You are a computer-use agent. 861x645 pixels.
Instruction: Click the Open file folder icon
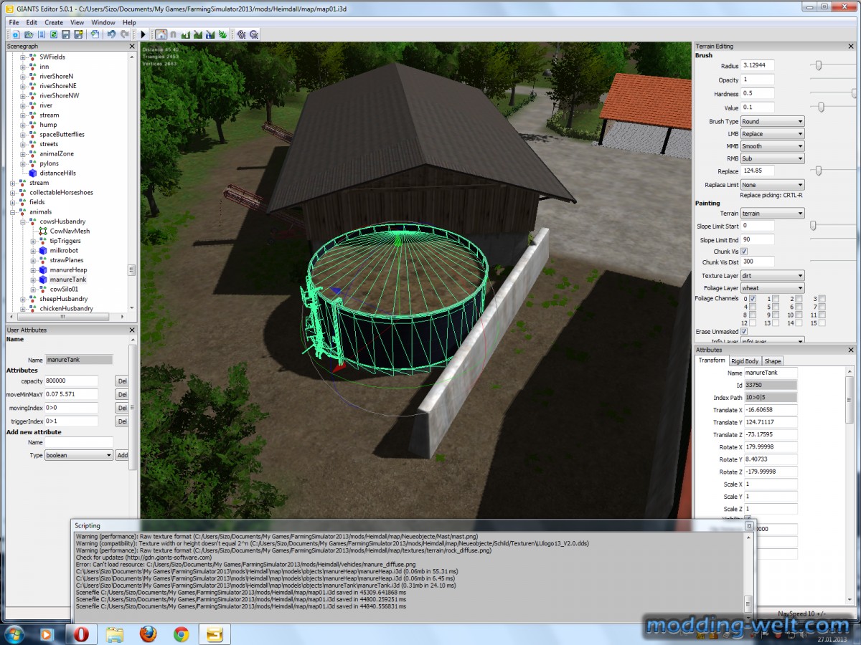click(29, 34)
